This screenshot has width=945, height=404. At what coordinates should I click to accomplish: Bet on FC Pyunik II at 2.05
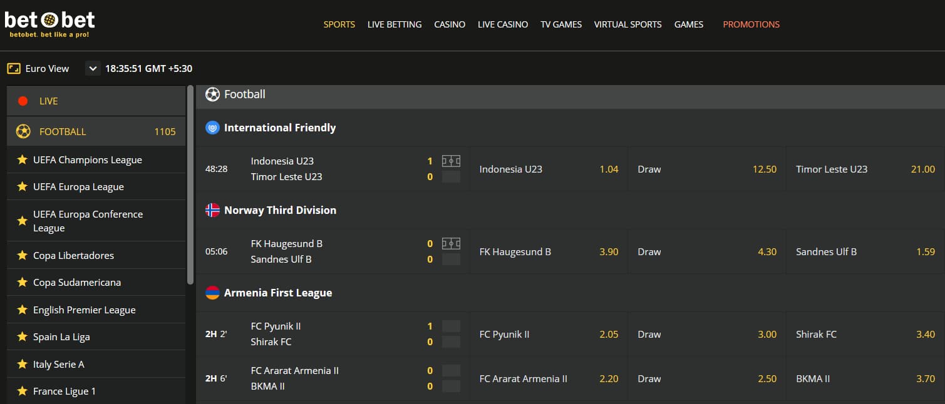coord(549,334)
